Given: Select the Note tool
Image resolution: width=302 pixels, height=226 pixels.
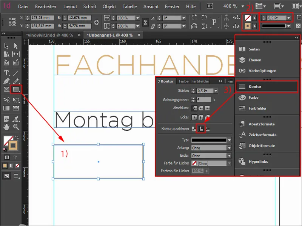Looking at the screenshot, I should pos(6,119).
